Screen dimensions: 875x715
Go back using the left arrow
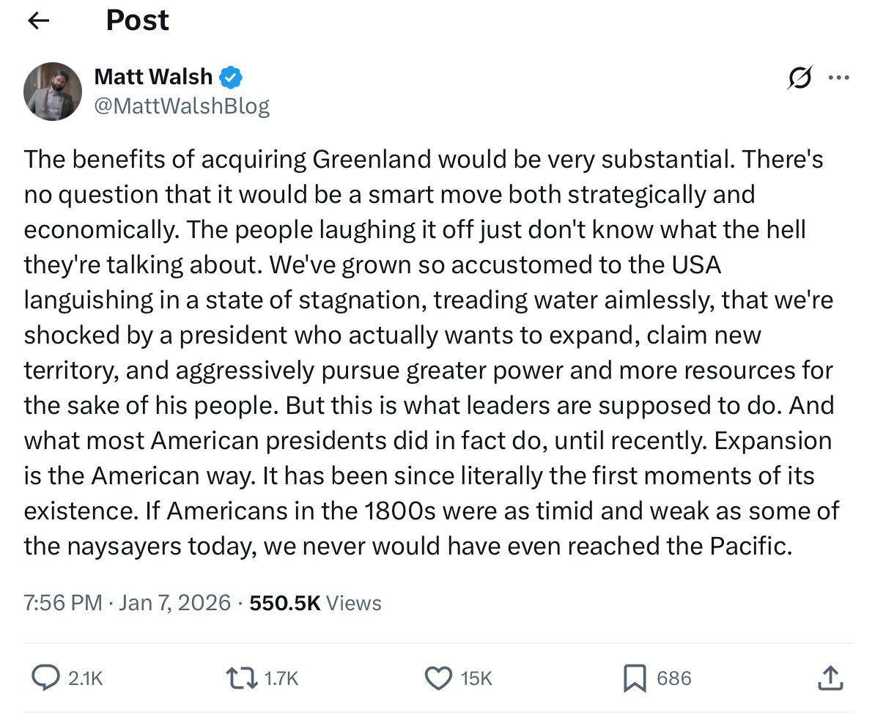(x=38, y=21)
